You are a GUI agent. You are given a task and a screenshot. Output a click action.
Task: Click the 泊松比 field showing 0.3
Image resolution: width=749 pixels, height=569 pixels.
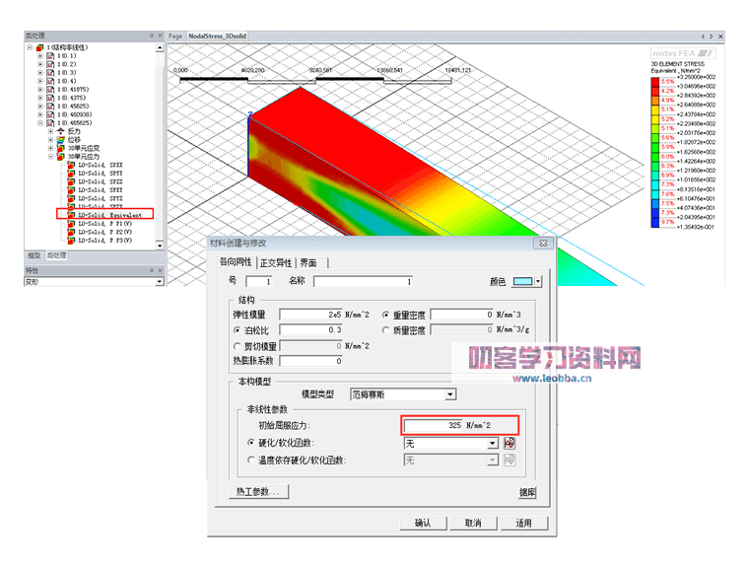311,330
